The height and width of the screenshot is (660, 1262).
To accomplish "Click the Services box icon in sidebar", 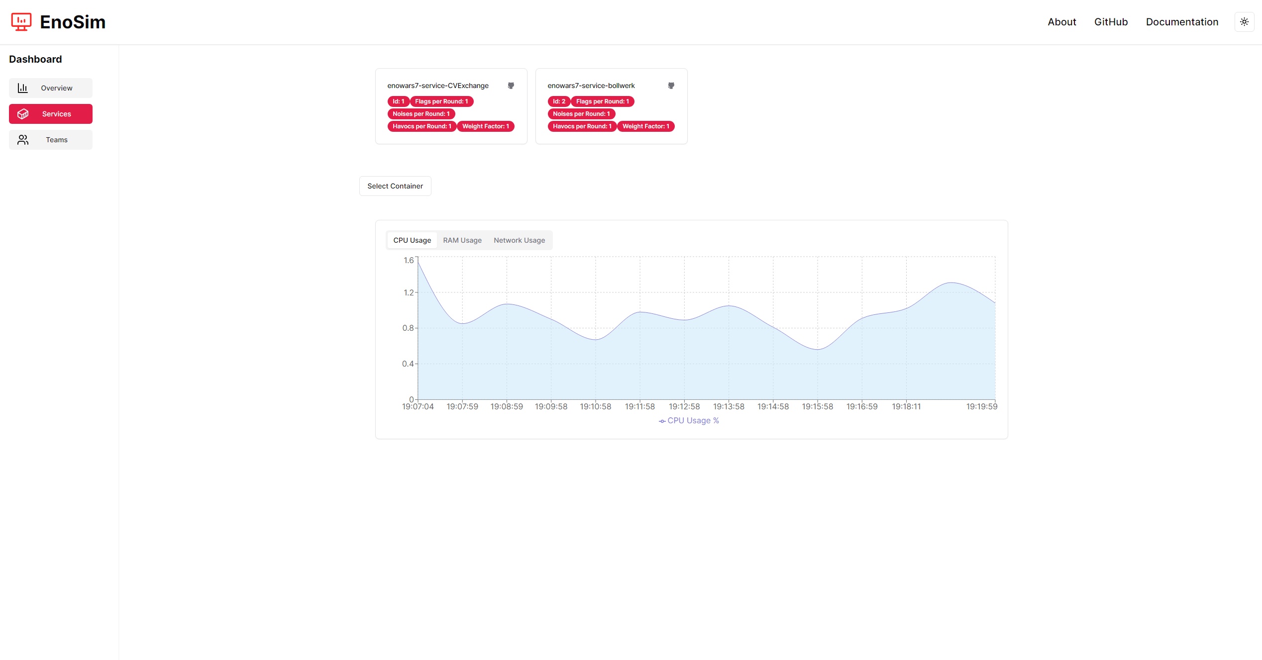I will pos(23,114).
